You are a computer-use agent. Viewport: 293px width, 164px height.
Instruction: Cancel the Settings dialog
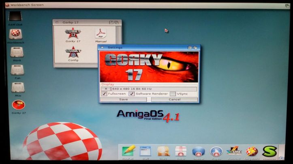174,99
